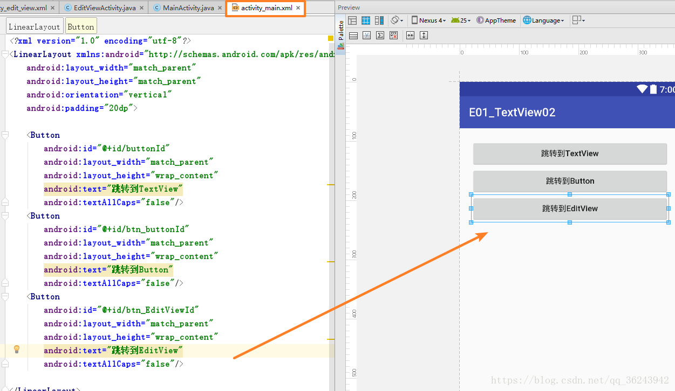This screenshot has width=675, height=391.
Task: Rotate the preview orientation
Action: click(x=396, y=20)
